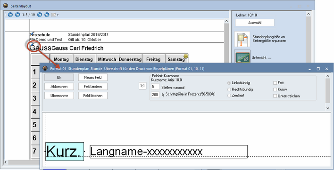Click the Schriftgröße in Prozent input field

click(x=155, y=95)
